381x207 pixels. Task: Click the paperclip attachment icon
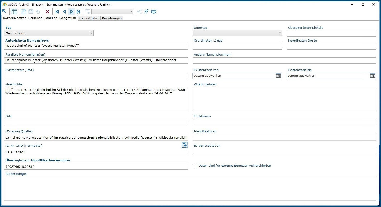(x=147, y=12)
